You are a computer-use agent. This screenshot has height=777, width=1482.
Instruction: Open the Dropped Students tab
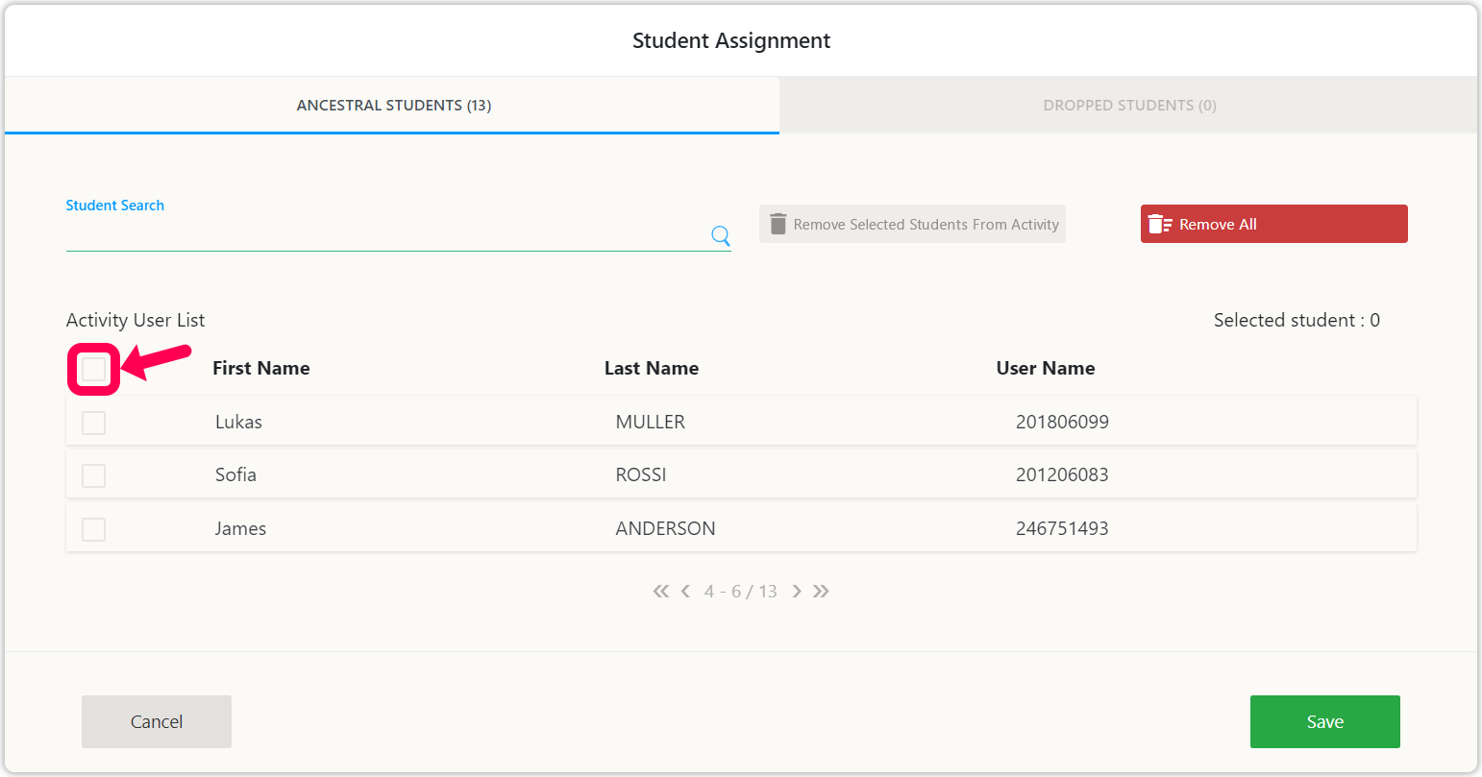(x=1129, y=106)
